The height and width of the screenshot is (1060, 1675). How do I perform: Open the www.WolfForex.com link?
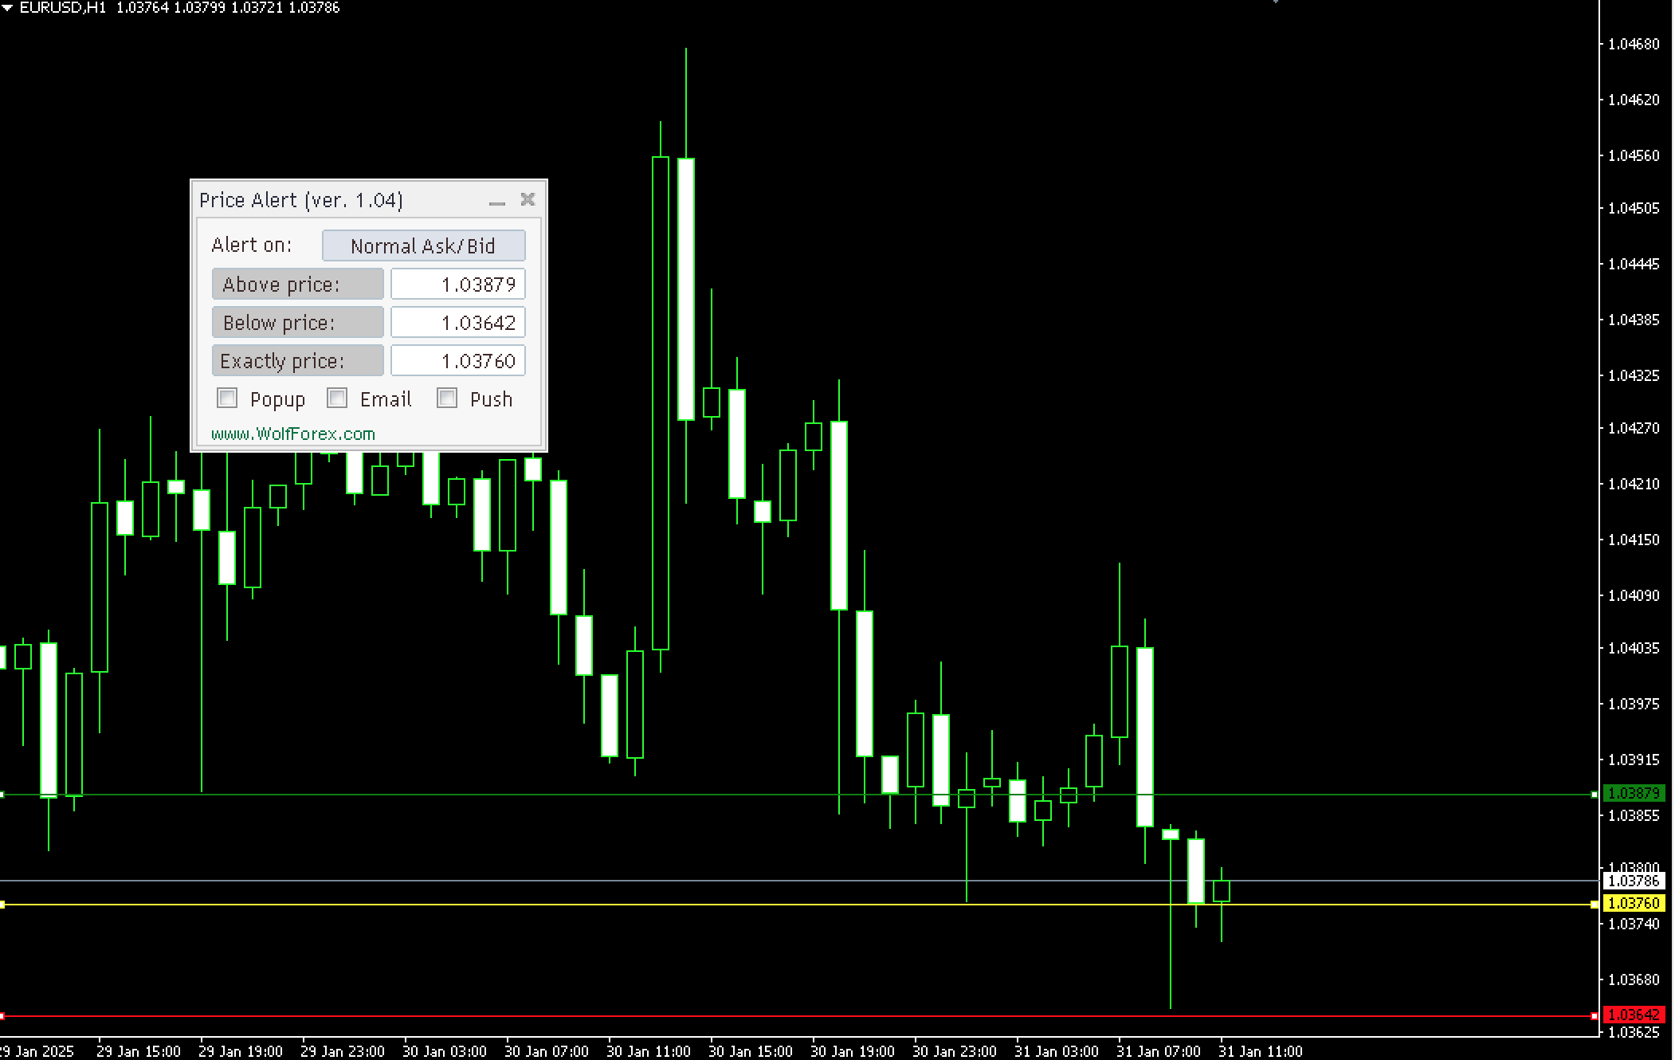click(x=292, y=433)
